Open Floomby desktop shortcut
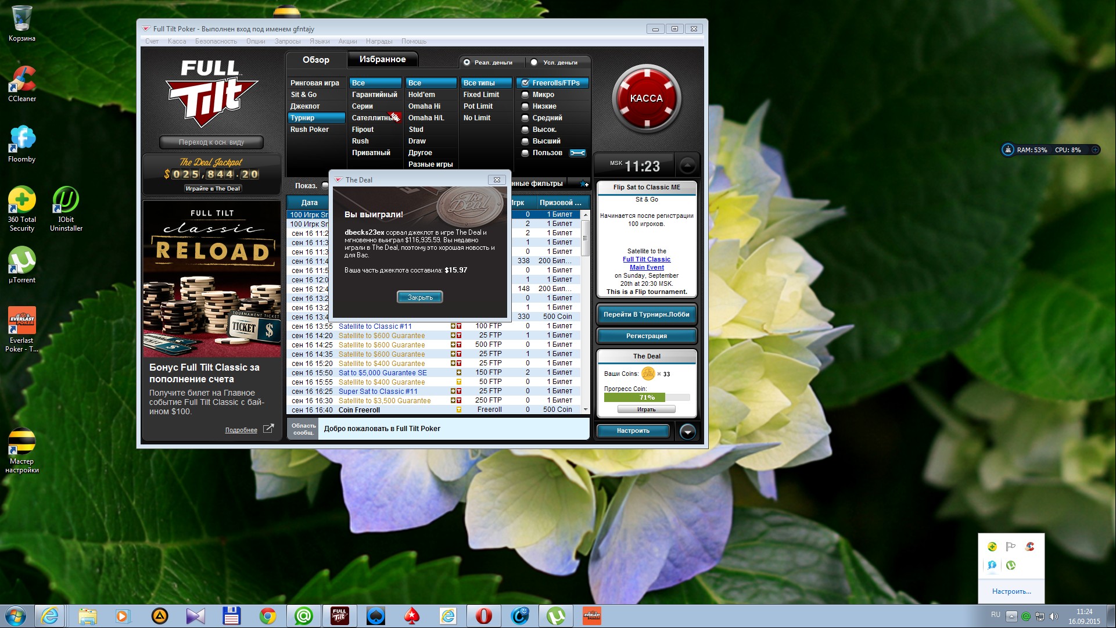This screenshot has width=1116, height=628. pyautogui.click(x=21, y=144)
